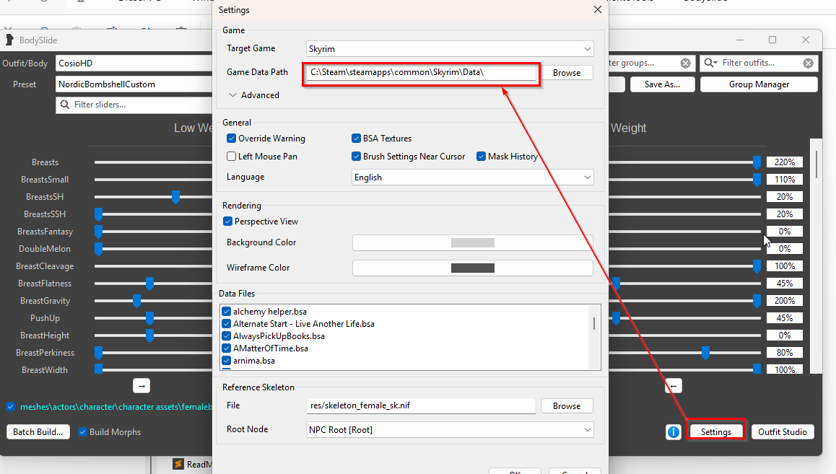
Task: Click the Save As... button
Action: 662,84
